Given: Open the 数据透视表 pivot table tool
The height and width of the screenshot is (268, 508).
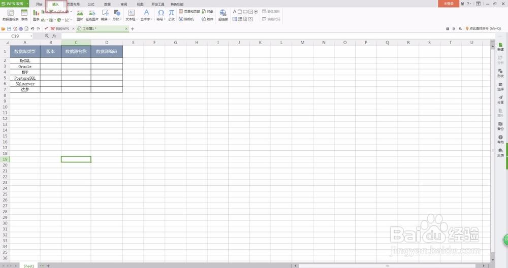Looking at the screenshot, I should click(x=10, y=15).
